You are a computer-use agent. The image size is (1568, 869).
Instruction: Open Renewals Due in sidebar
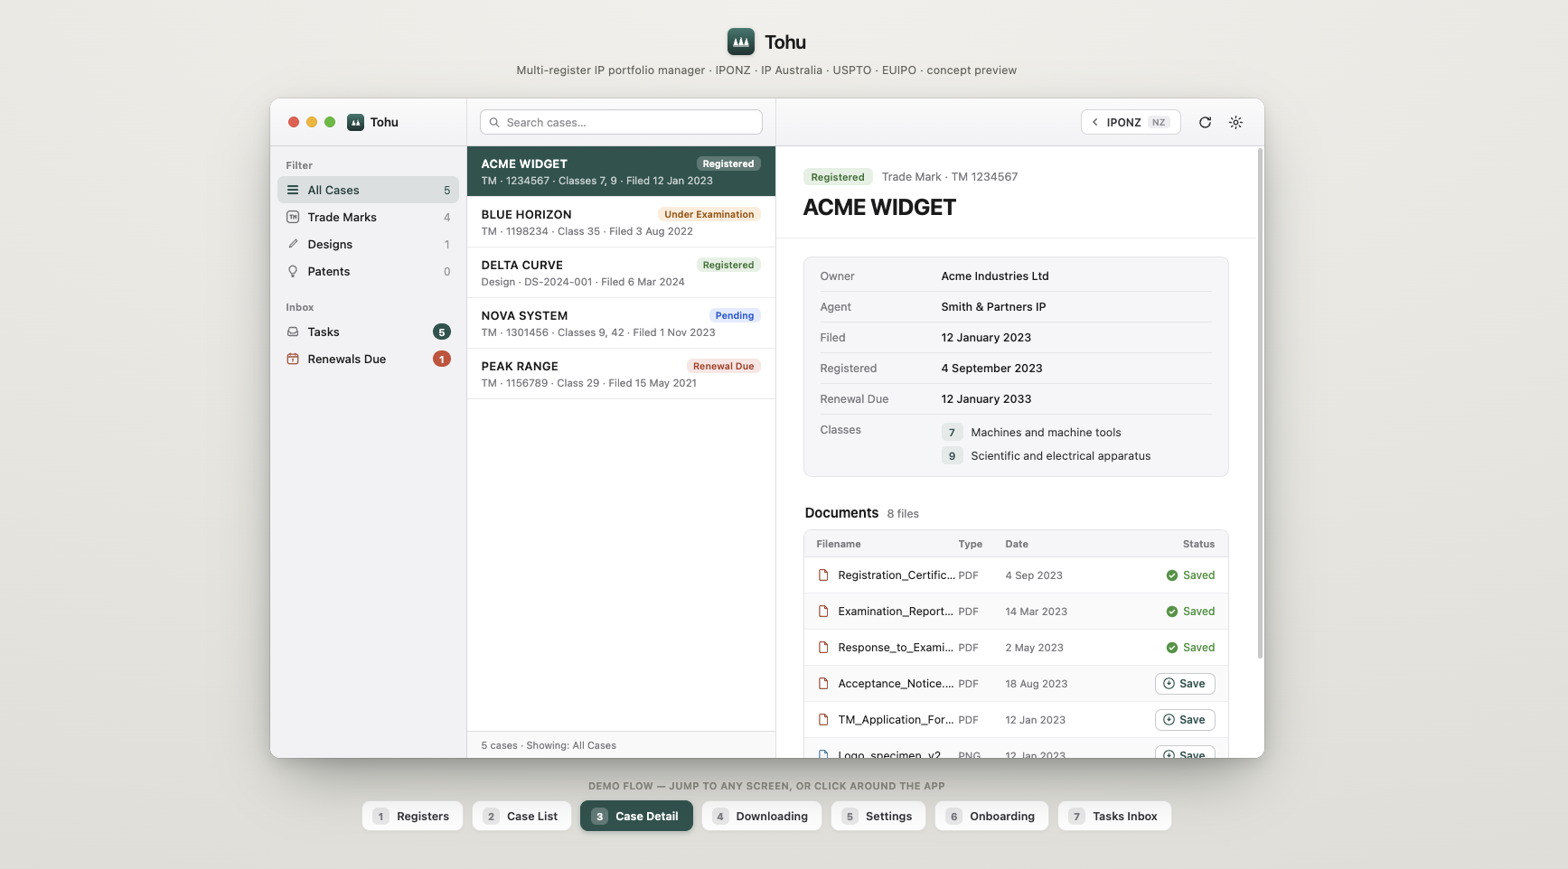point(368,360)
